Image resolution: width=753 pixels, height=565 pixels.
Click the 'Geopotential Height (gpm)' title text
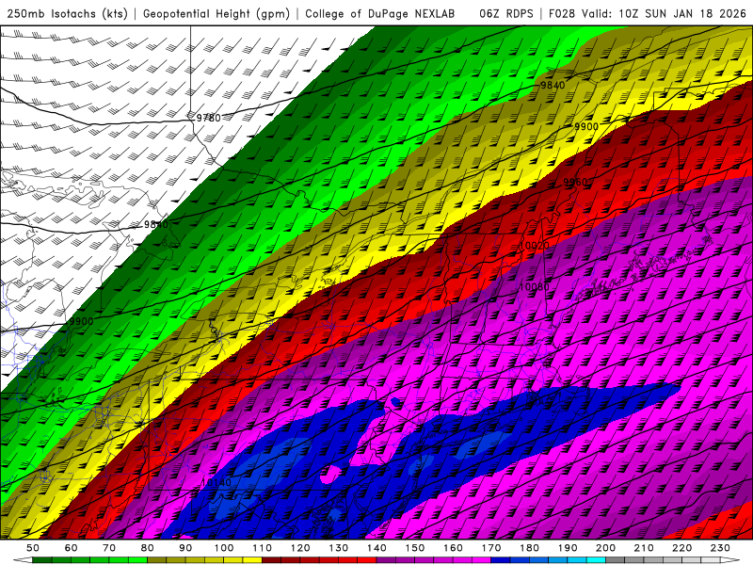[x=216, y=13]
